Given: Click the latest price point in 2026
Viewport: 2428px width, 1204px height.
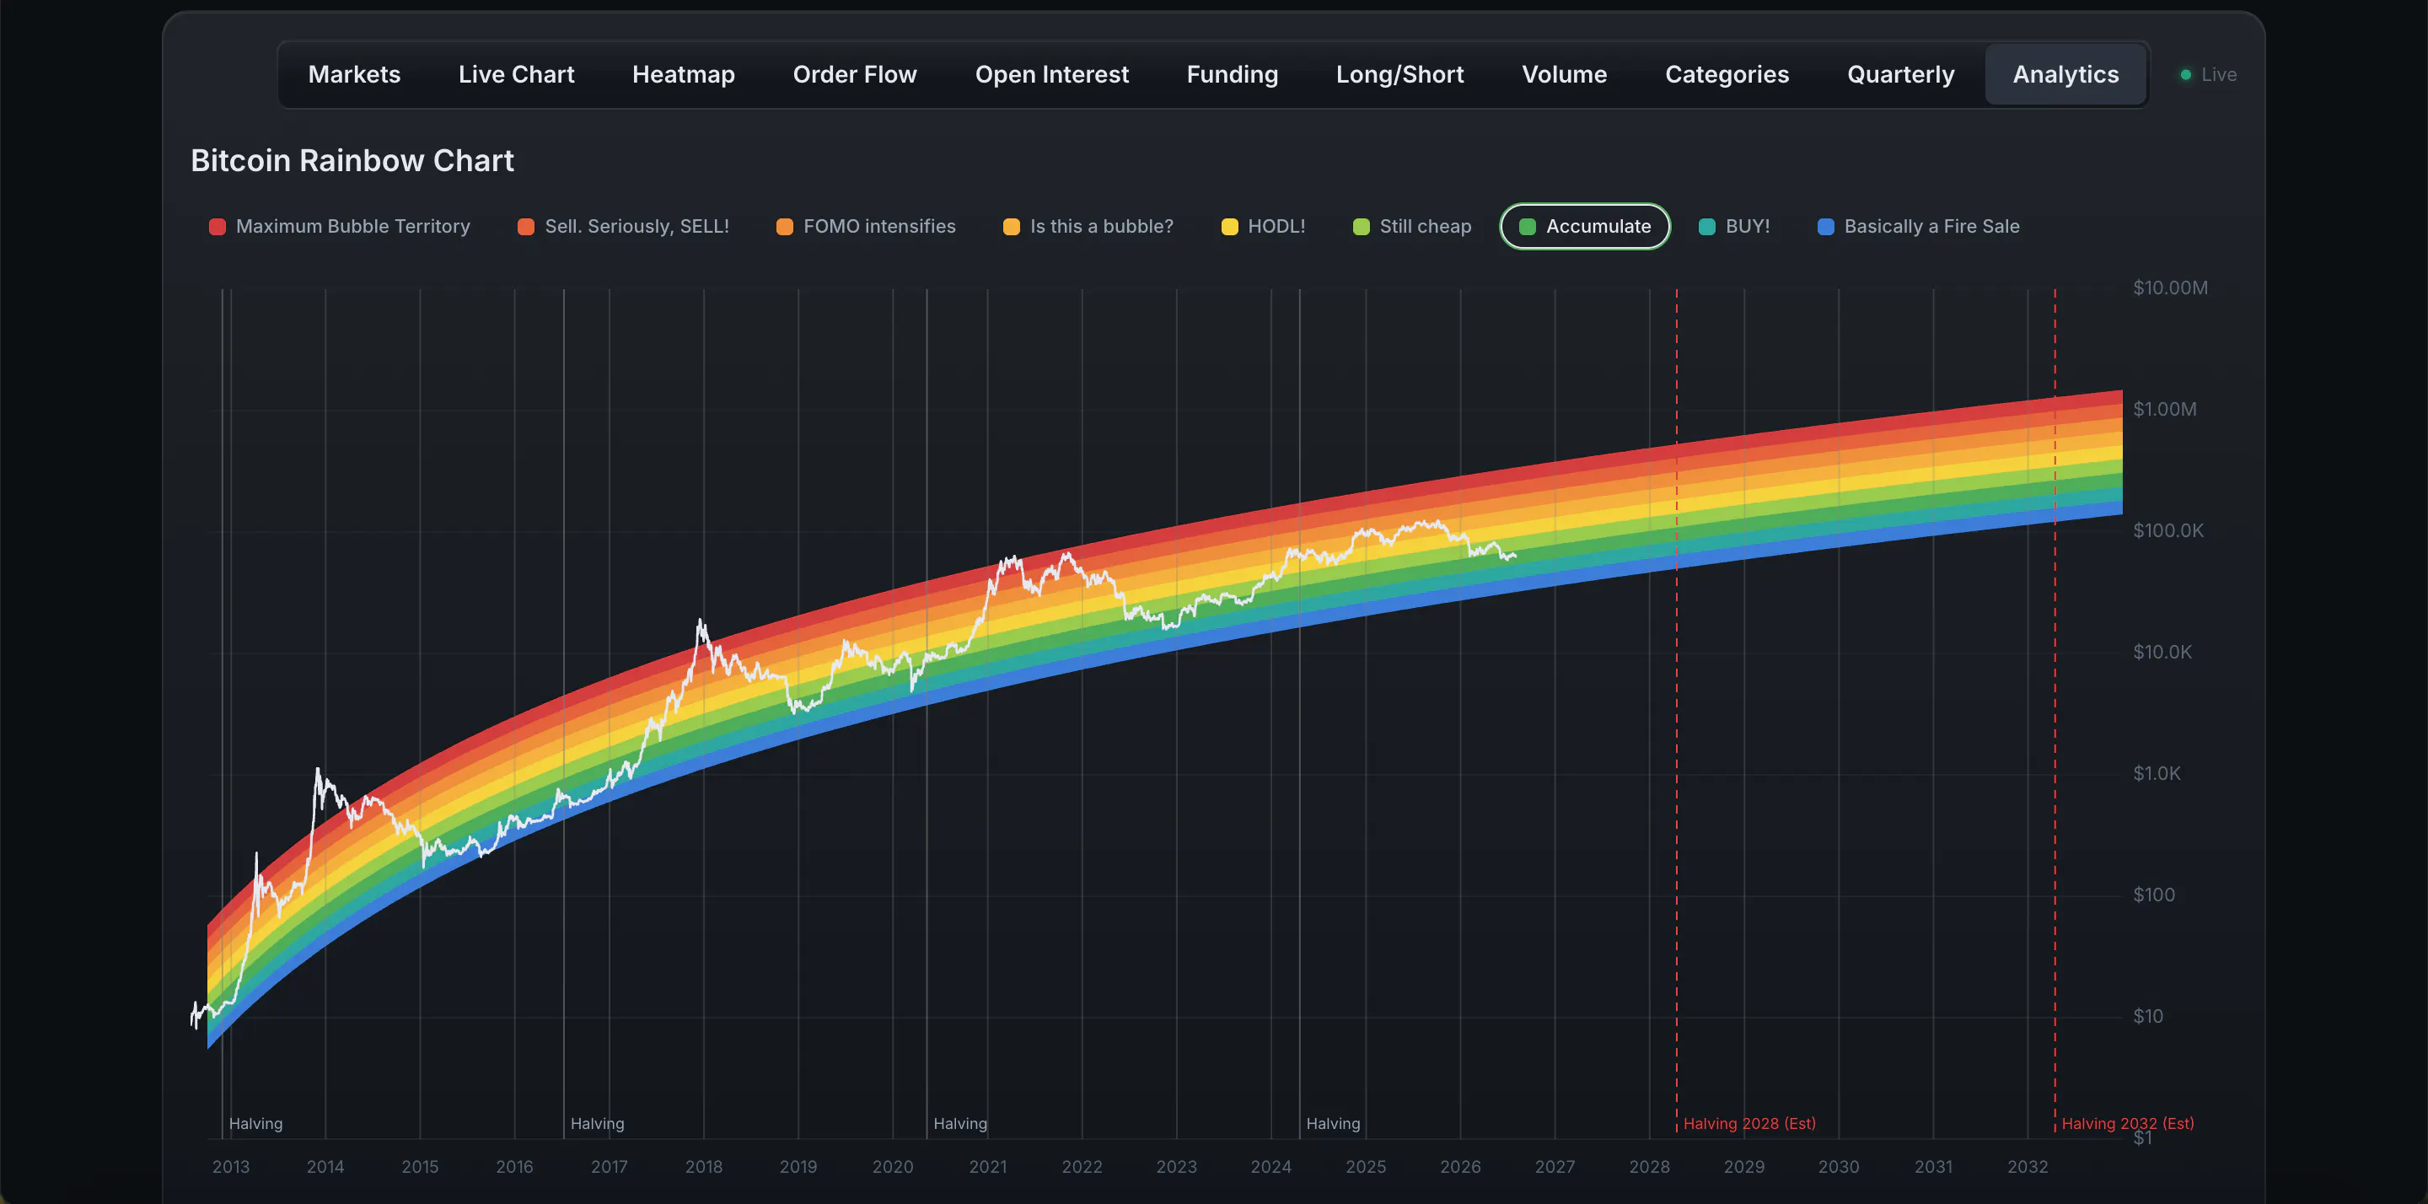Looking at the screenshot, I should (x=1514, y=556).
